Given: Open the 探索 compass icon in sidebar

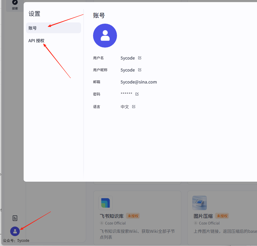Looking at the screenshot, I should click(15, 2).
